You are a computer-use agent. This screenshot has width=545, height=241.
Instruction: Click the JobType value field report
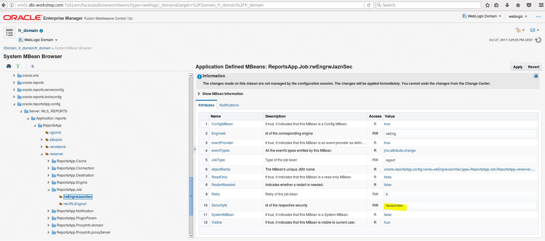(x=460, y=160)
